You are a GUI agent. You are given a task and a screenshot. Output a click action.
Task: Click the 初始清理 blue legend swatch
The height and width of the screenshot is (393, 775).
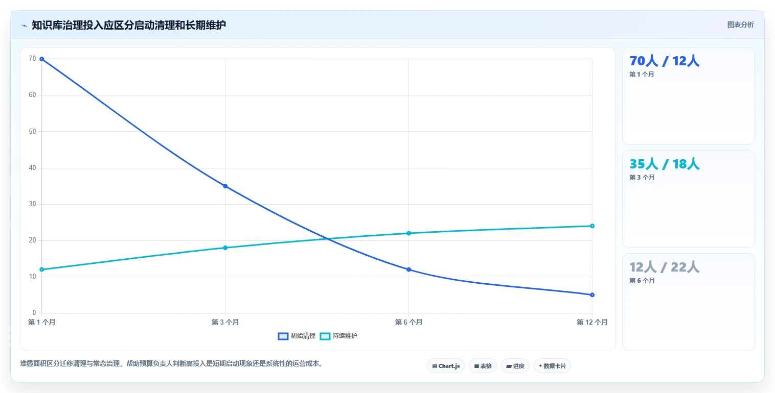283,336
